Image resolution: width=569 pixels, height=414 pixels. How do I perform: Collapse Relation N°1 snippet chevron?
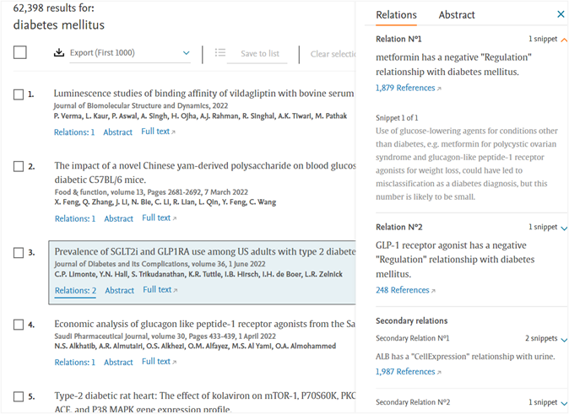point(564,40)
